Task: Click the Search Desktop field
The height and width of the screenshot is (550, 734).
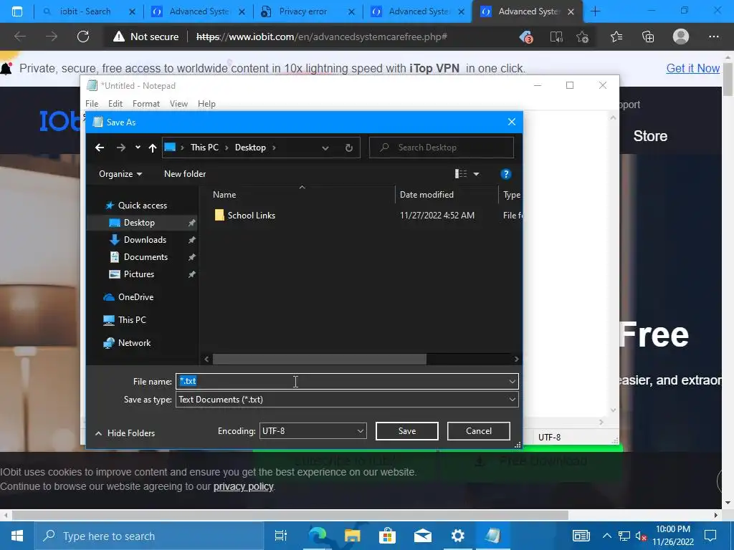Action: (x=442, y=148)
